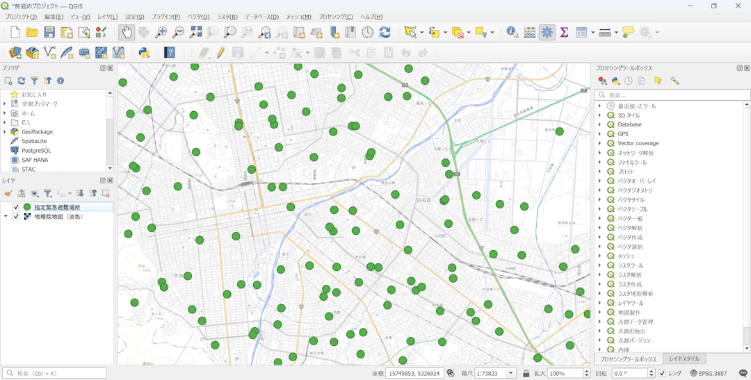Image resolution: width=751 pixels, height=380 pixels.
Task: Expand the 最近使ったツール group
Action: pyautogui.click(x=599, y=106)
